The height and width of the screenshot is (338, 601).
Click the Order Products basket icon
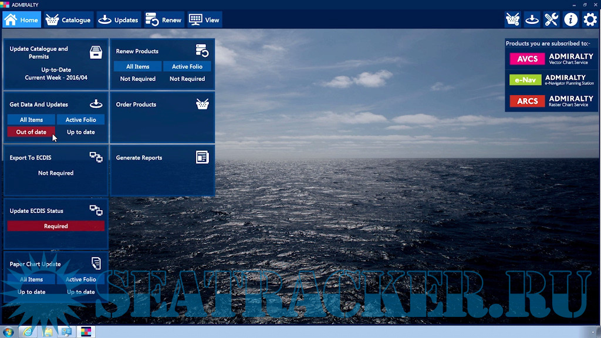click(202, 104)
